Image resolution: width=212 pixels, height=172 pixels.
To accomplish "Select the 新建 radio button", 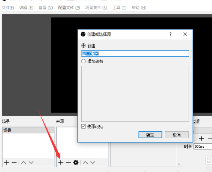I will pos(83,45).
